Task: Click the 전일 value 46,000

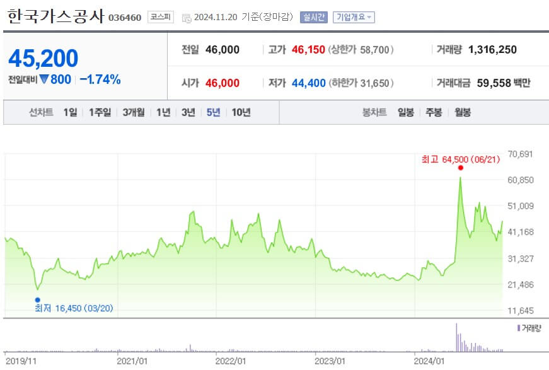Action: [222, 50]
